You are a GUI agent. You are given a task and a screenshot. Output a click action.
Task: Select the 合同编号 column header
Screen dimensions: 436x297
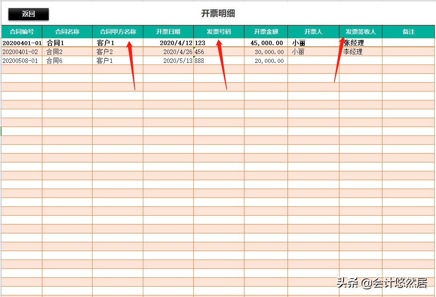pos(21,31)
